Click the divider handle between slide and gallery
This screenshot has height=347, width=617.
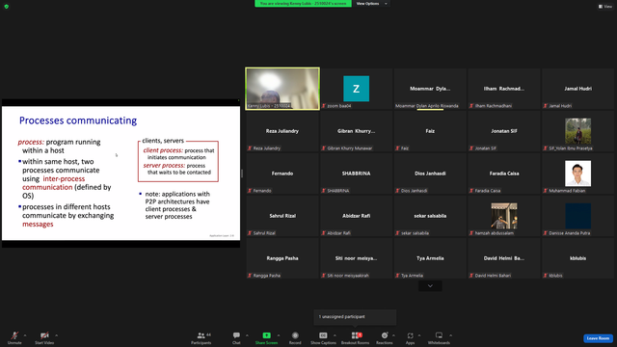242,173
